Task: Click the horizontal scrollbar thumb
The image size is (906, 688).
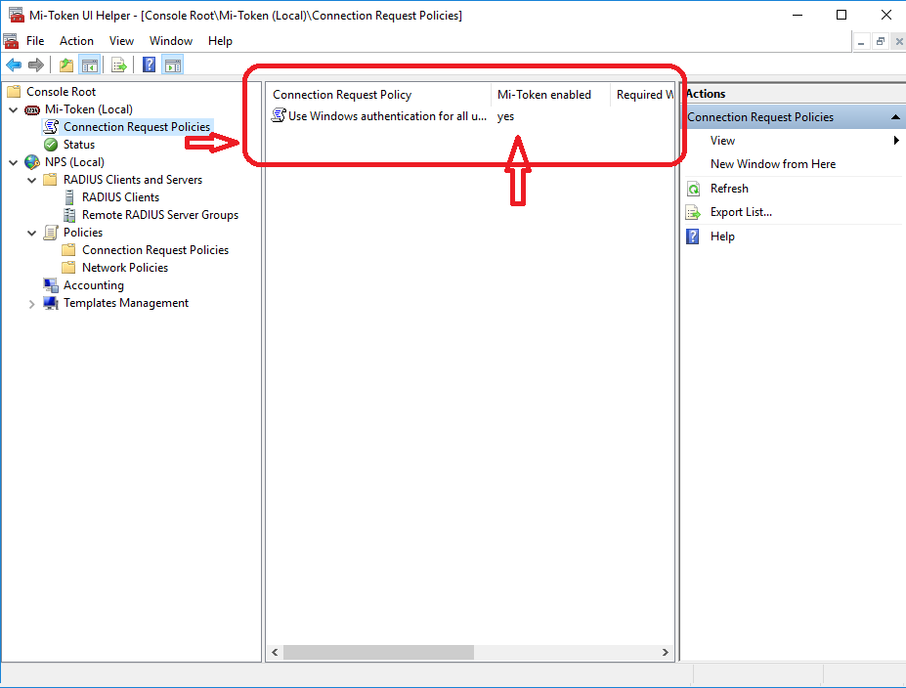Action: coord(378,652)
